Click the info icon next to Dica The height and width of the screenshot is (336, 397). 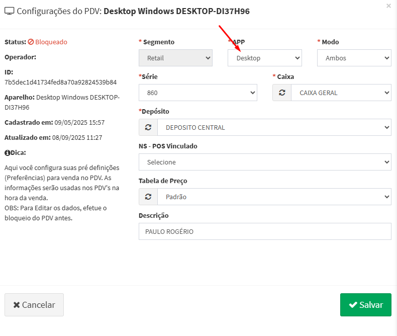(7, 152)
